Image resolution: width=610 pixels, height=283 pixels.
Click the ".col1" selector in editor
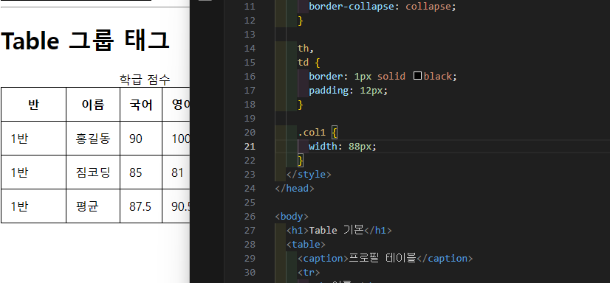tap(312, 132)
